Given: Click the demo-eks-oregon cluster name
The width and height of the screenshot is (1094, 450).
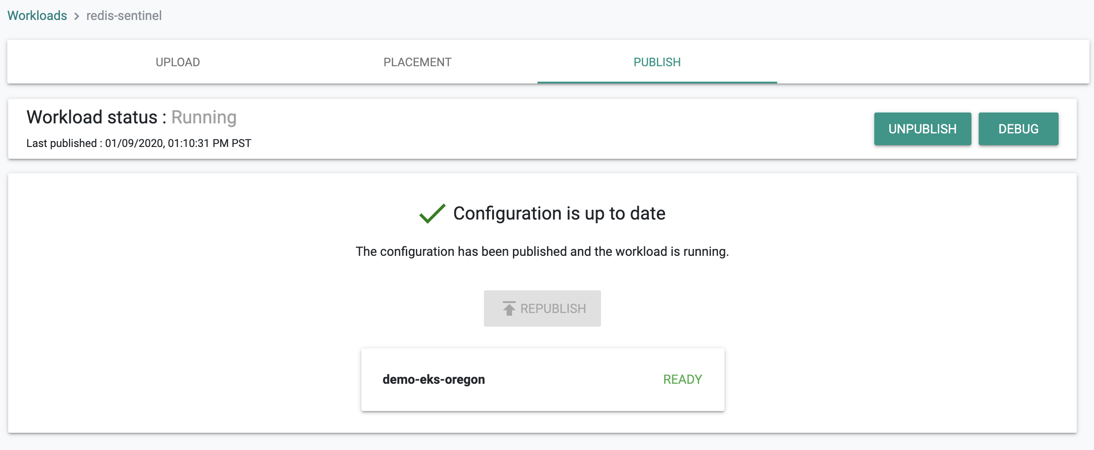Looking at the screenshot, I should [x=434, y=379].
